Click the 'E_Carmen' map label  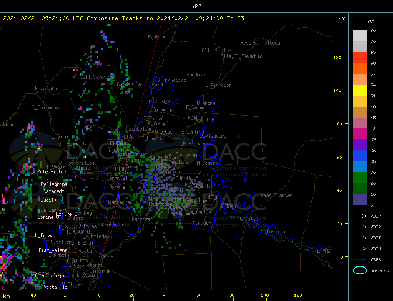click(x=196, y=107)
